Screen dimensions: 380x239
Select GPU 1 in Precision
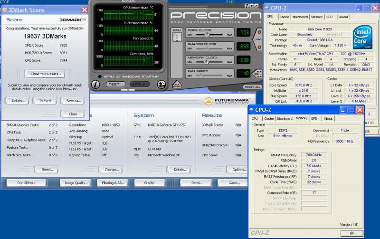click(177, 37)
